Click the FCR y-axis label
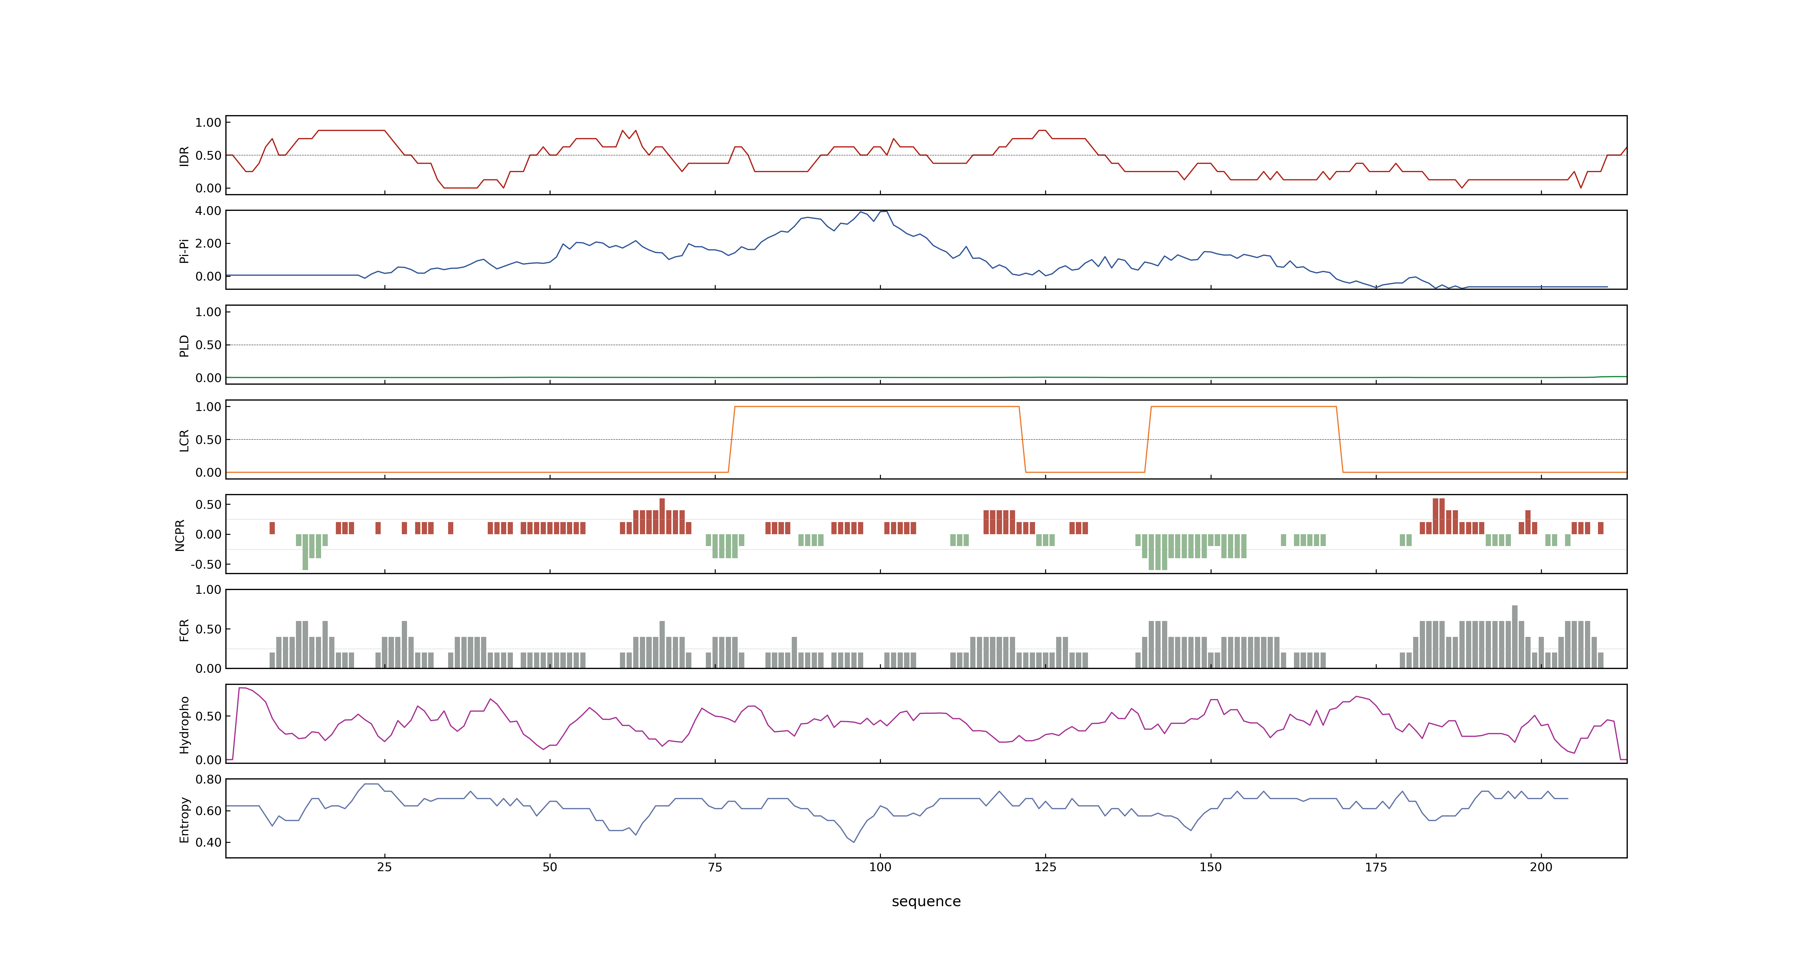This screenshot has height=964, width=1808. [184, 630]
